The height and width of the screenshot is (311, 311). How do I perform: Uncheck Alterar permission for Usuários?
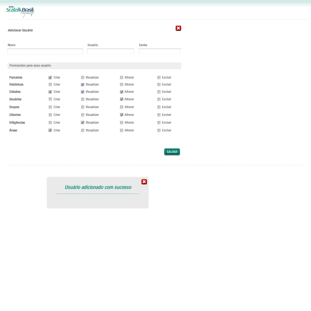pyautogui.click(x=122, y=99)
